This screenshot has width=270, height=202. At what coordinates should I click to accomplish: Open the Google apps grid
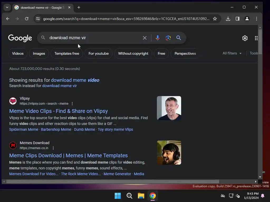[x=256, y=38]
